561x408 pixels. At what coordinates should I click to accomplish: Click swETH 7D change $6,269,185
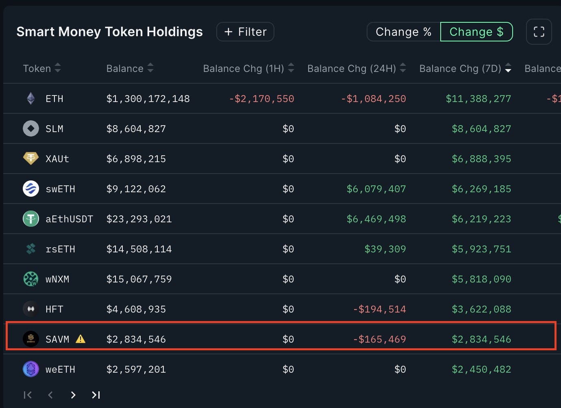481,189
